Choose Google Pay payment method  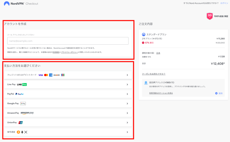pos(68,104)
